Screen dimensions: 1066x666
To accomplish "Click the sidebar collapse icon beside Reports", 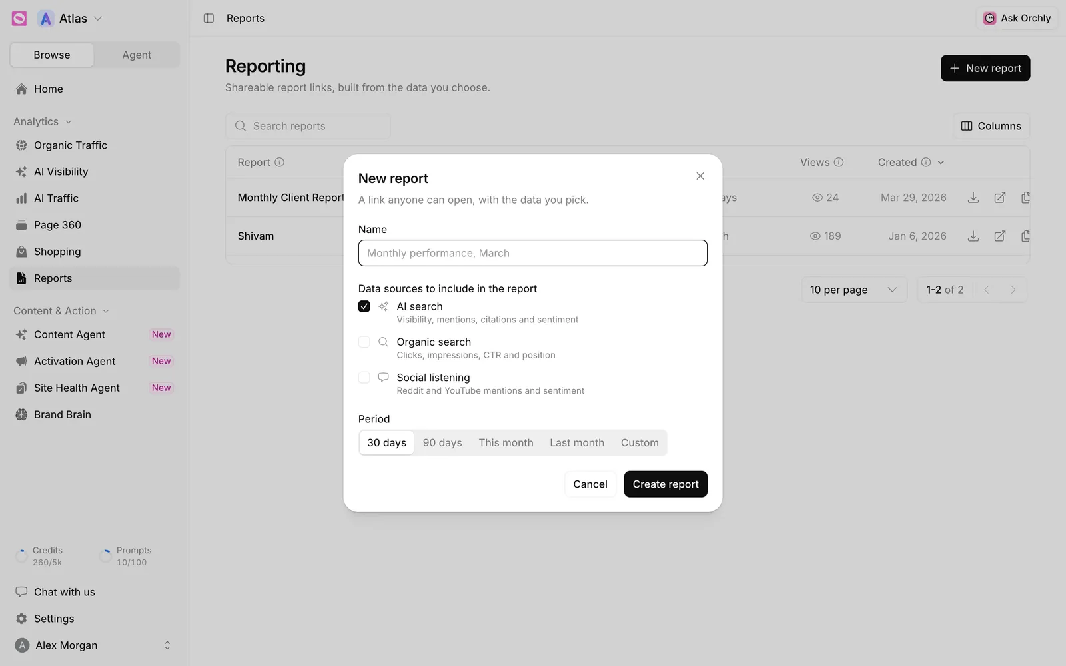I will [209, 18].
